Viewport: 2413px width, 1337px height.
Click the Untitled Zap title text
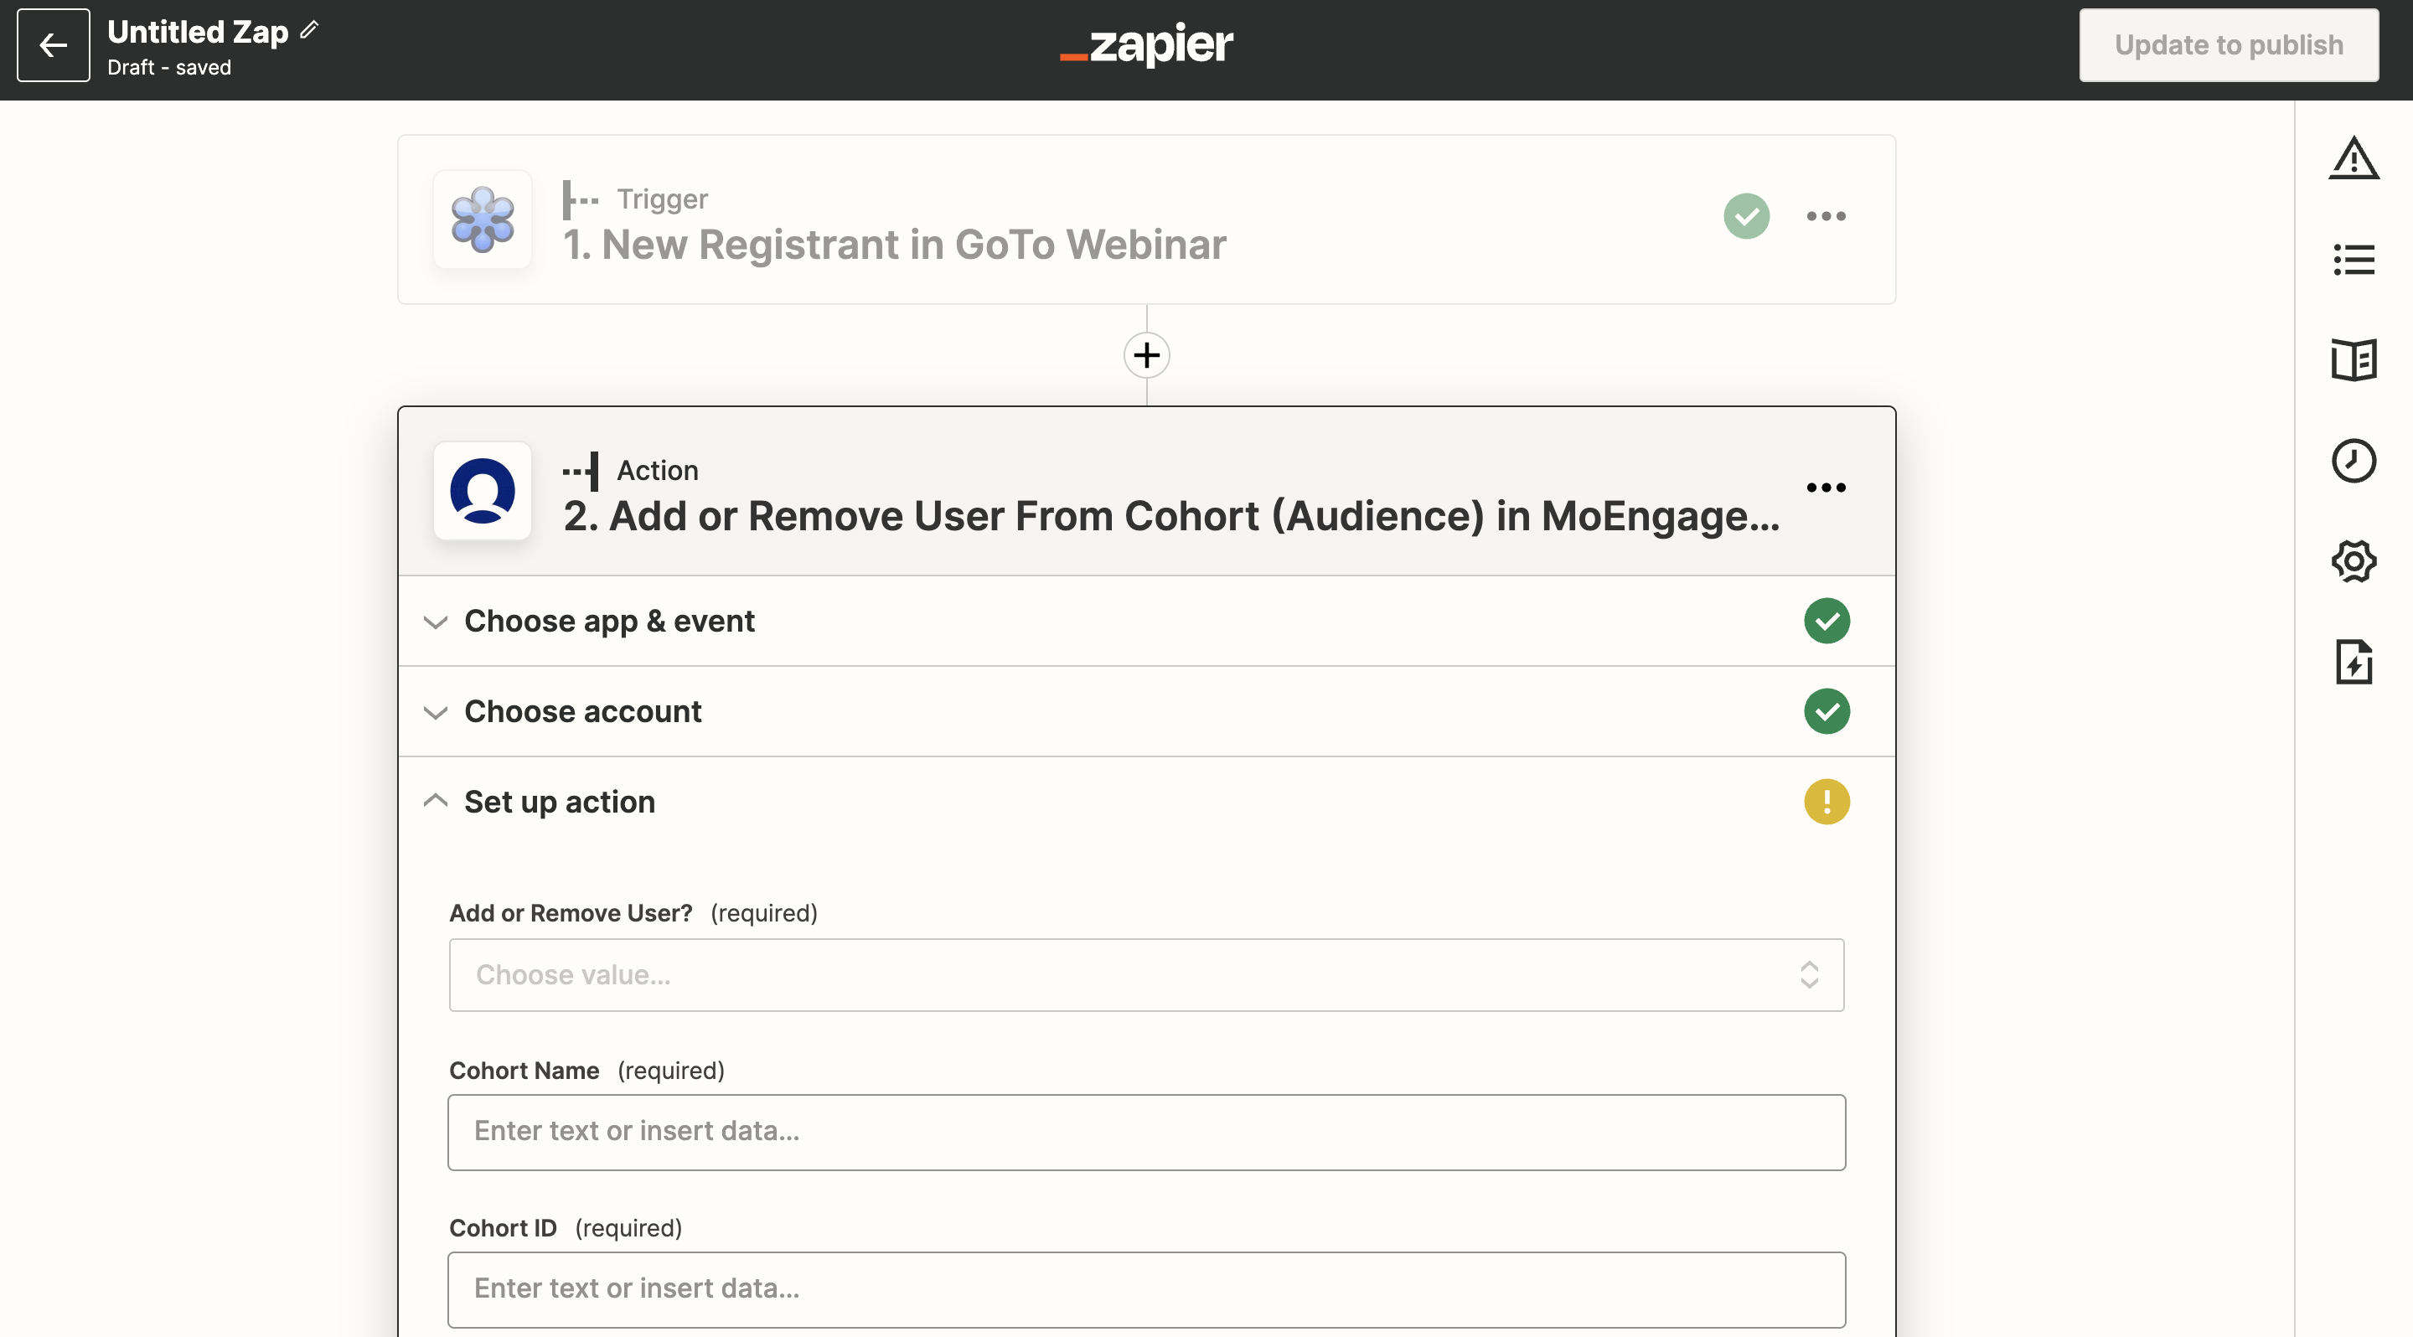pos(198,31)
